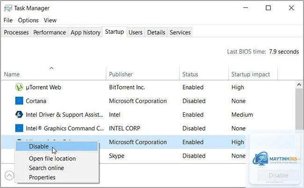Click the scrollbar up arrow
The height and width of the screenshot is (188, 304).
point(299,84)
